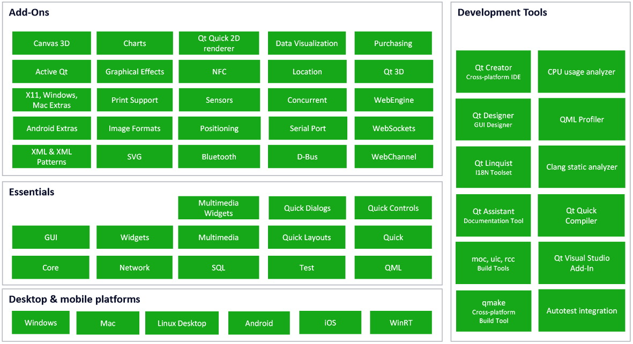This screenshot has height=344, width=633.
Task: Select the Quick Layouts box
Action: coord(307,237)
